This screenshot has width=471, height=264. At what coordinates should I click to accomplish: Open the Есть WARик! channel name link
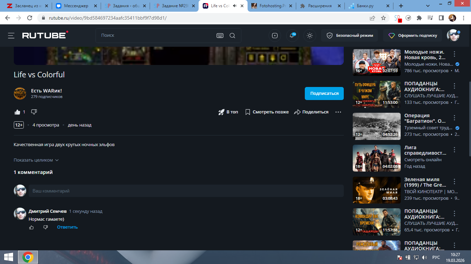click(x=47, y=91)
